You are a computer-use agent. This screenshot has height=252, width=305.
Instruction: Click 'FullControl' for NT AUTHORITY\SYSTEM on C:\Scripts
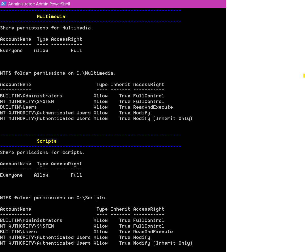click(x=149, y=226)
